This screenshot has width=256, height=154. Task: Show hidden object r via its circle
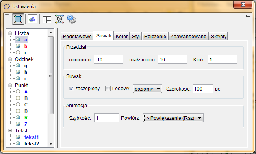pos(18,52)
